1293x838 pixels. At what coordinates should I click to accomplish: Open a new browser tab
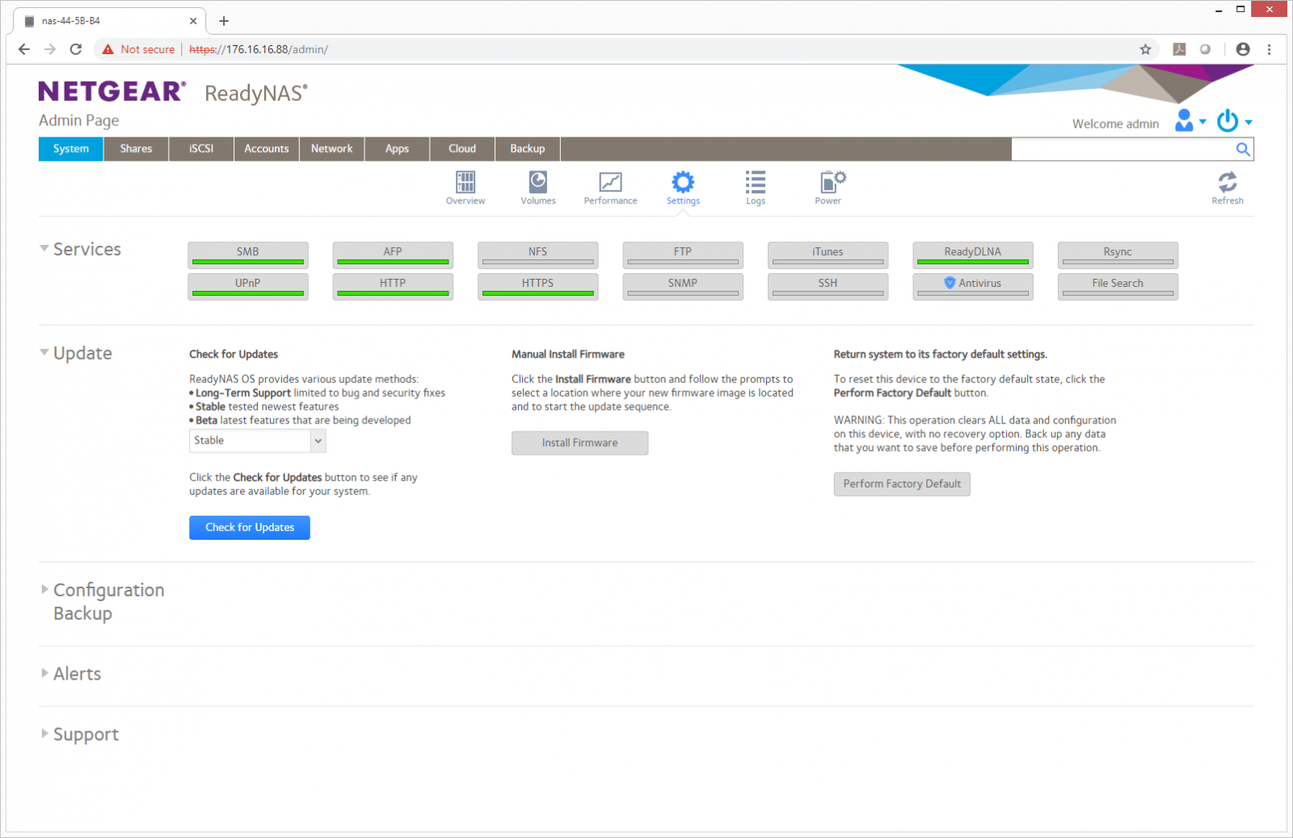point(224,21)
